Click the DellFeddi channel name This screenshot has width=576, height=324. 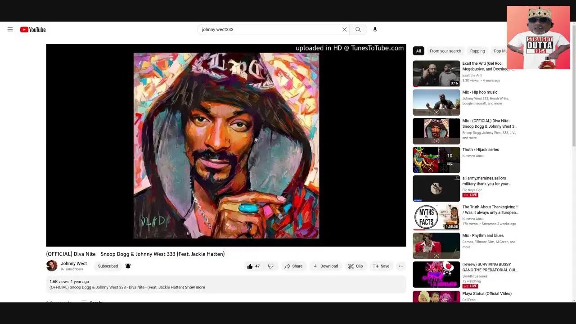click(469, 300)
